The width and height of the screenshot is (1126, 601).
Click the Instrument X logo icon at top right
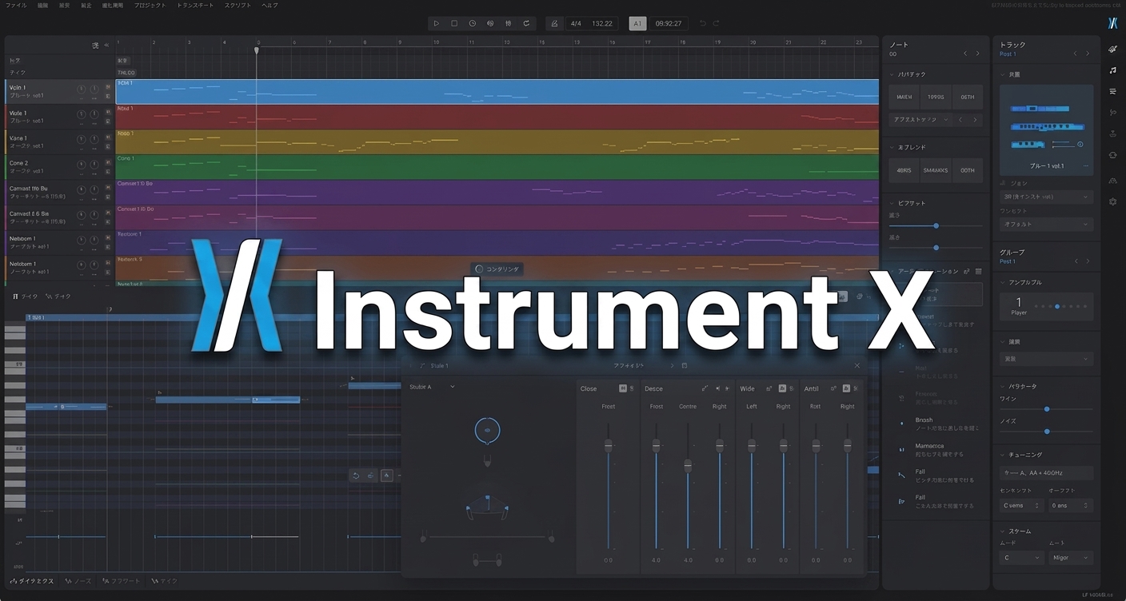1112,23
